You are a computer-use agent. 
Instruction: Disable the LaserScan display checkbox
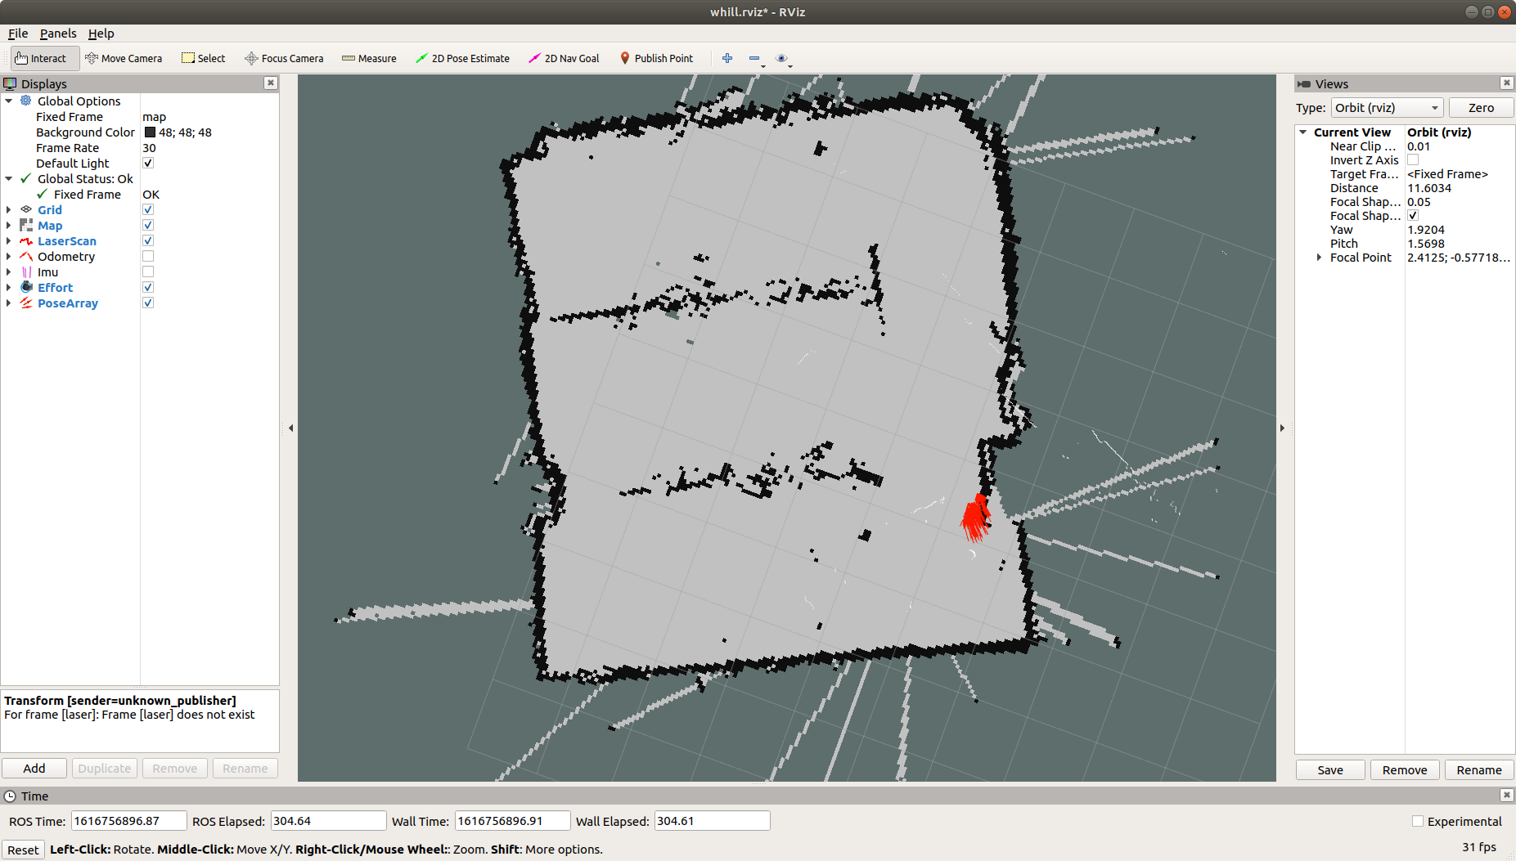click(148, 240)
